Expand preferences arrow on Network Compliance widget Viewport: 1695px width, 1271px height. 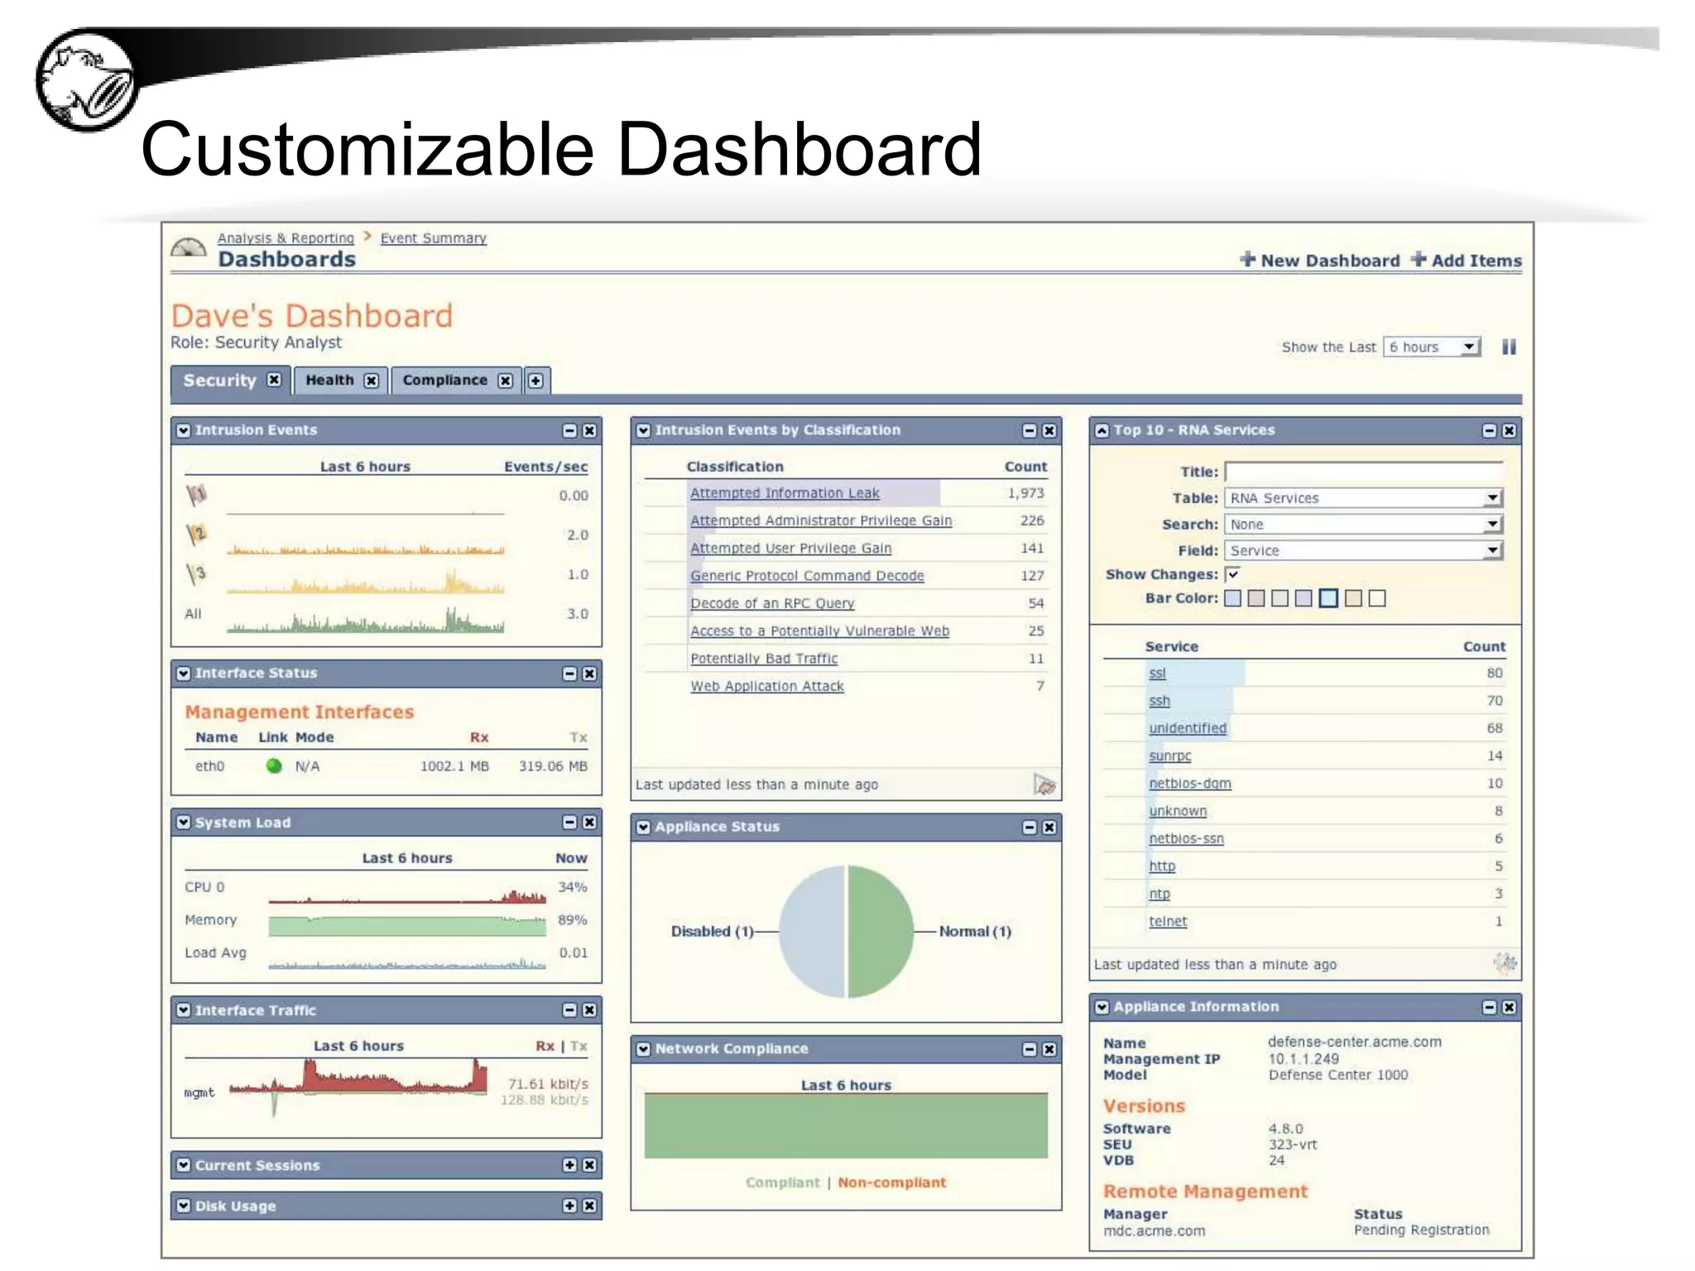[x=643, y=1049]
